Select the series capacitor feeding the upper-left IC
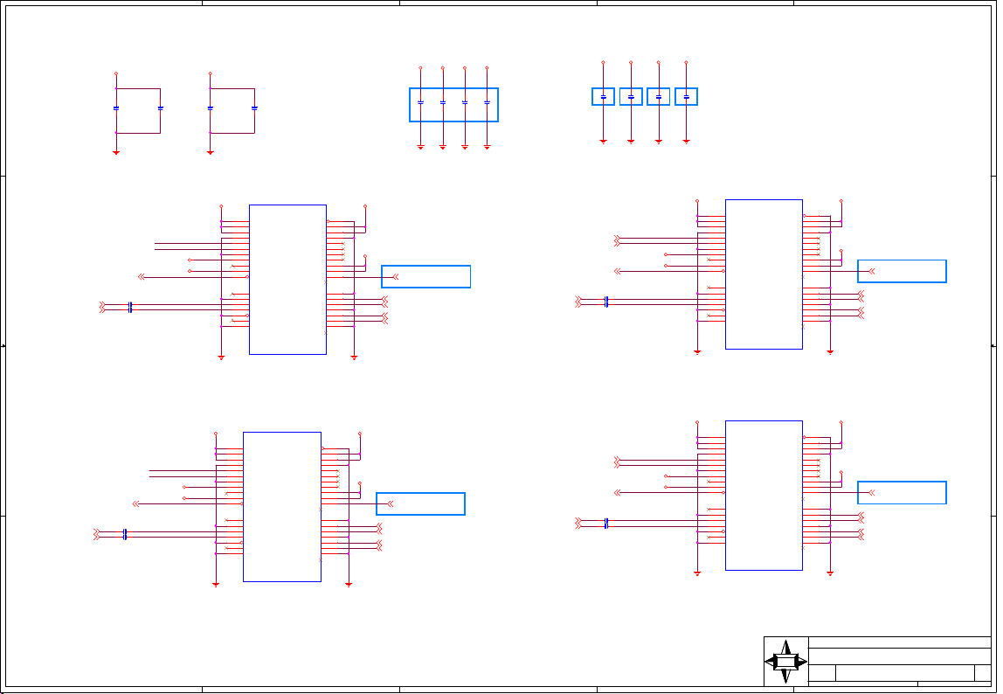Image resolution: width=1003 pixels, height=694 pixels. [130, 308]
